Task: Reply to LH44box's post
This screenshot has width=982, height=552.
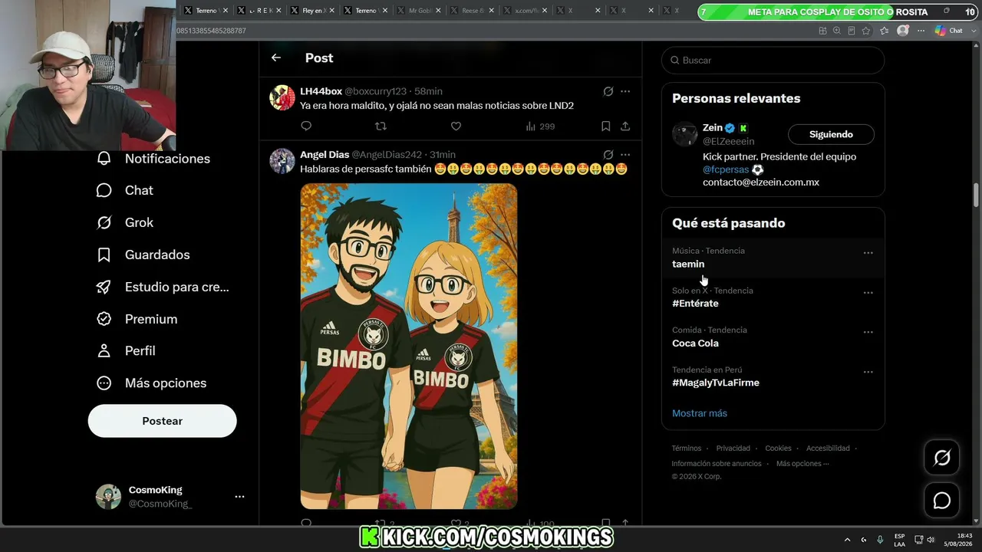Action: 306,126
